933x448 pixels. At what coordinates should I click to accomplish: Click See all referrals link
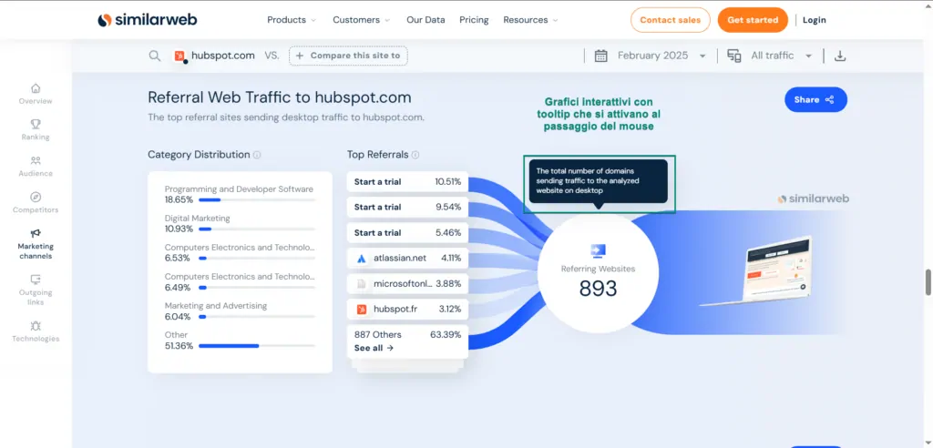(x=374, y=348)
